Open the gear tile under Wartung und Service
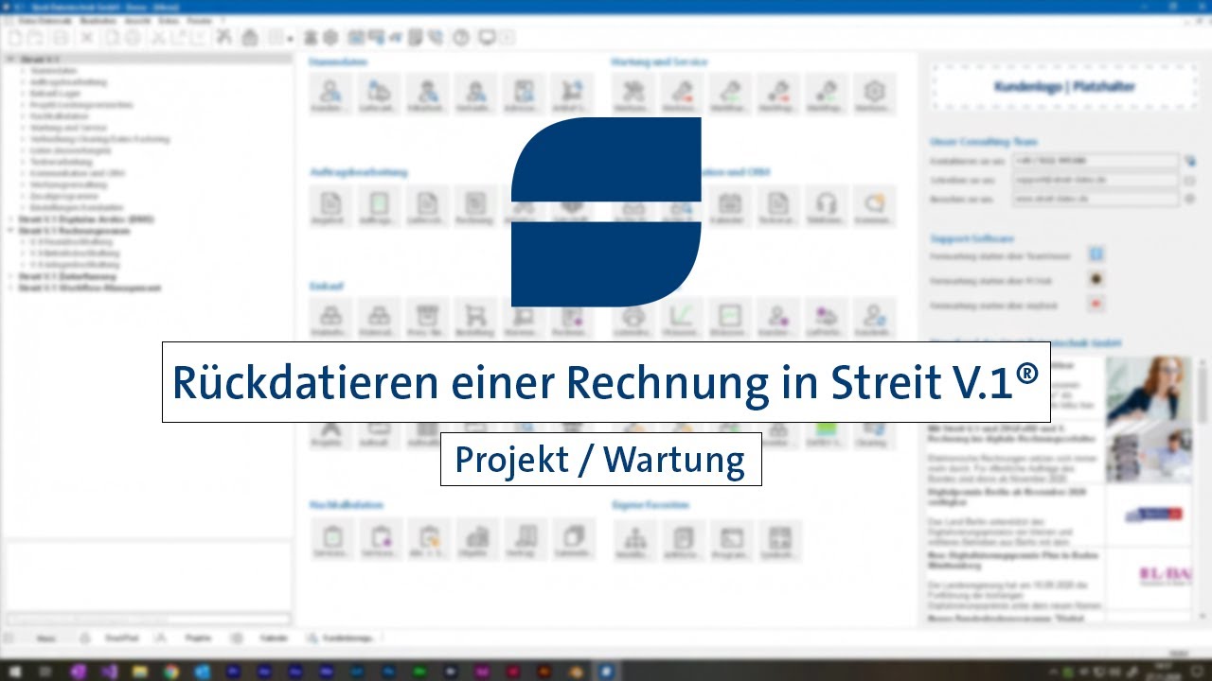 (x=874, y=95)
